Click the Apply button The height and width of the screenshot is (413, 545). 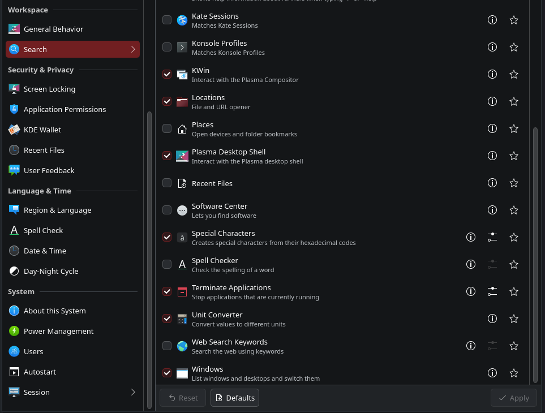(513, 398)
